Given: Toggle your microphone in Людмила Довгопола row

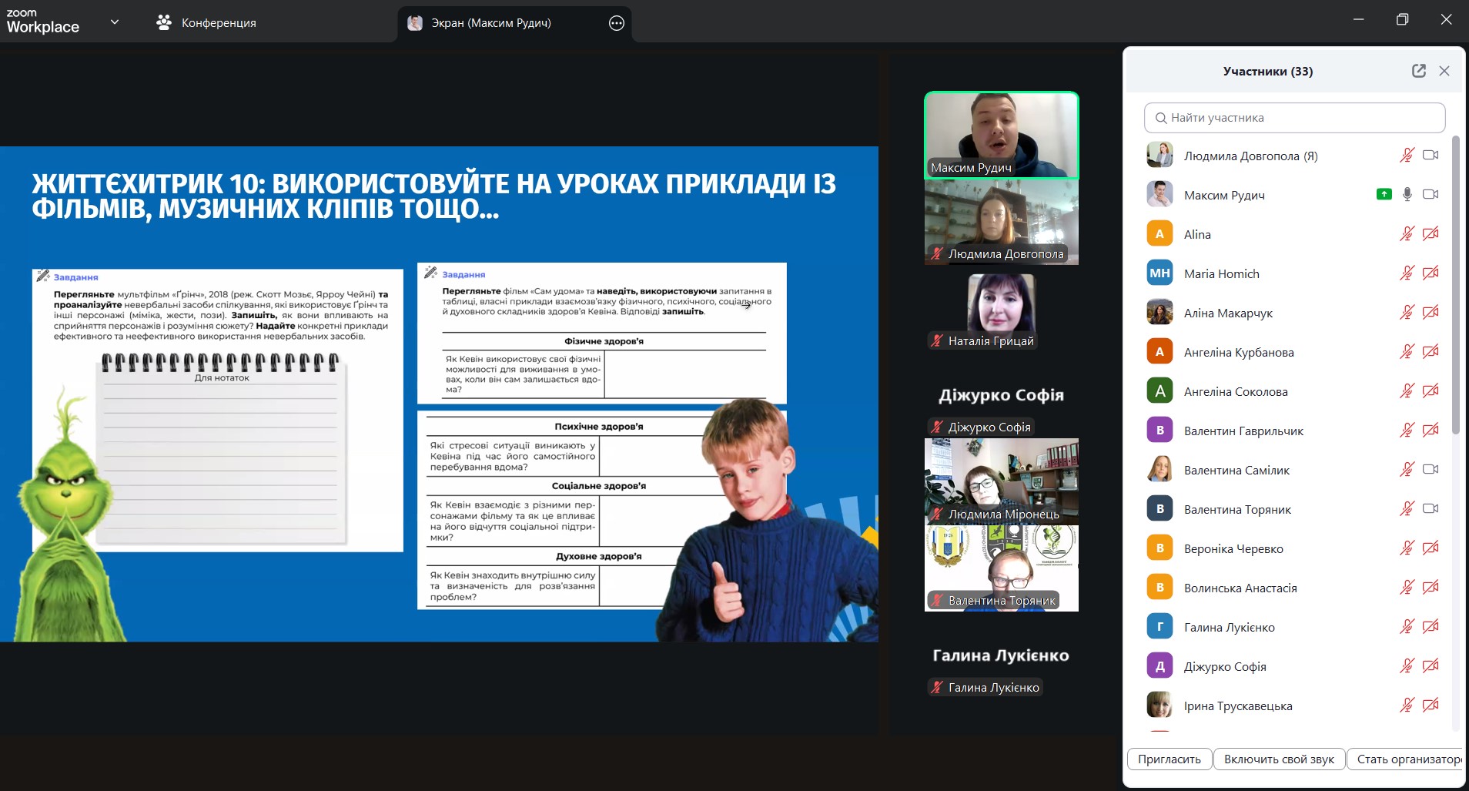Looking at the screenshot, I should coord(1407,156).
